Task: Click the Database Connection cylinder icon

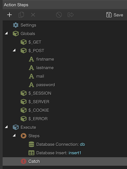Action: tap(31, 144)
